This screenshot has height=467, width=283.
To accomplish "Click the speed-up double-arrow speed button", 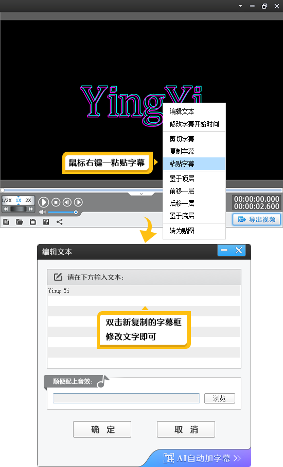I will click(31, 209).
